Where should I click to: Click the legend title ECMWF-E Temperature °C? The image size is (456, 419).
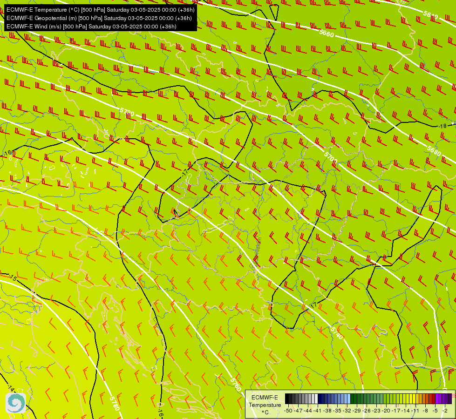265,405
